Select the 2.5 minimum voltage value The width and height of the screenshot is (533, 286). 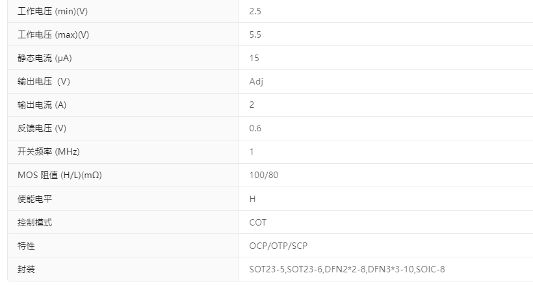pos(255,11)
